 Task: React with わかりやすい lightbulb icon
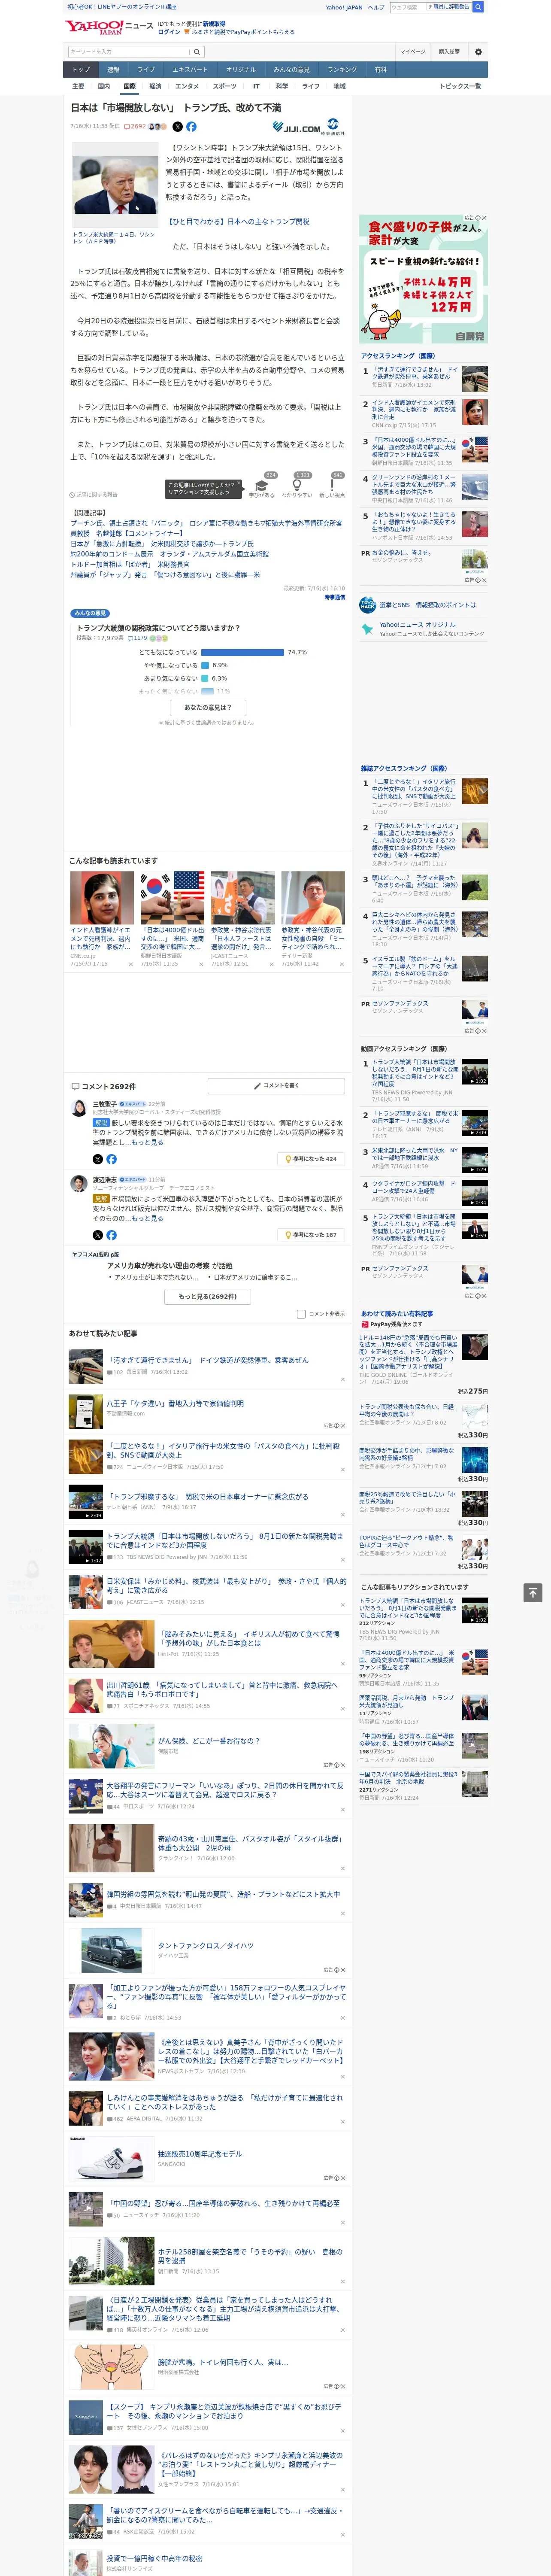(x=297, y=485)
